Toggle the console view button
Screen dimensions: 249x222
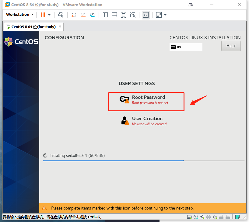coord(146,15)
